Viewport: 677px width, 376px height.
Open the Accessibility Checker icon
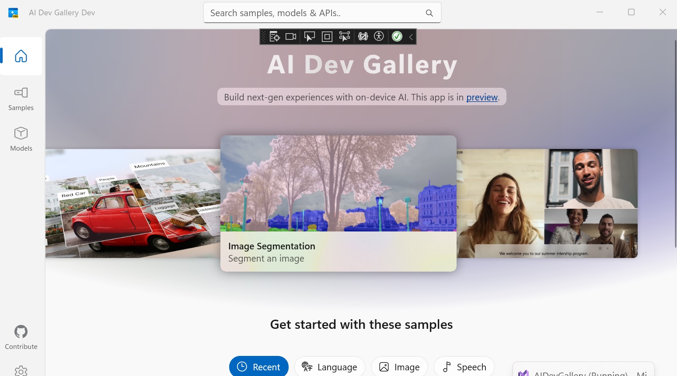click(379, 37)
